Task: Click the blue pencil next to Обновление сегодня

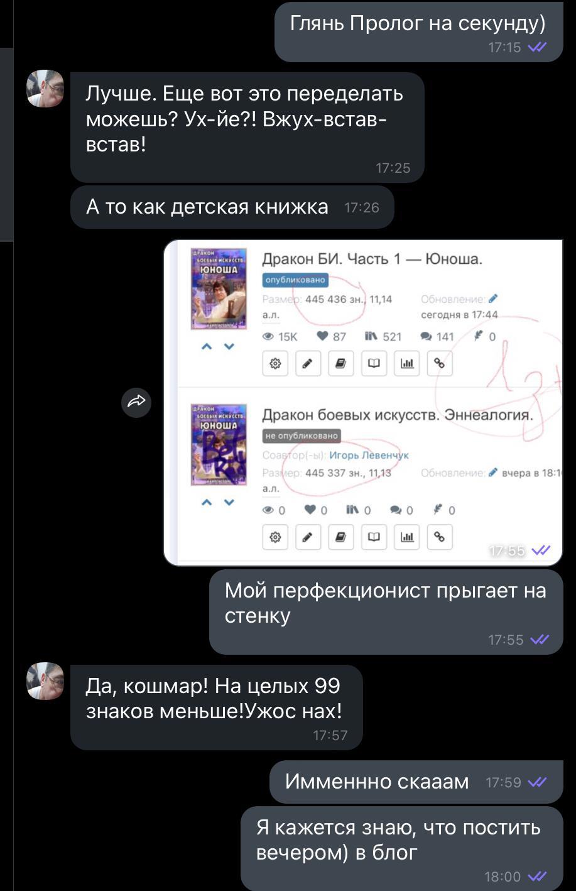Action: tap(492, 299)
